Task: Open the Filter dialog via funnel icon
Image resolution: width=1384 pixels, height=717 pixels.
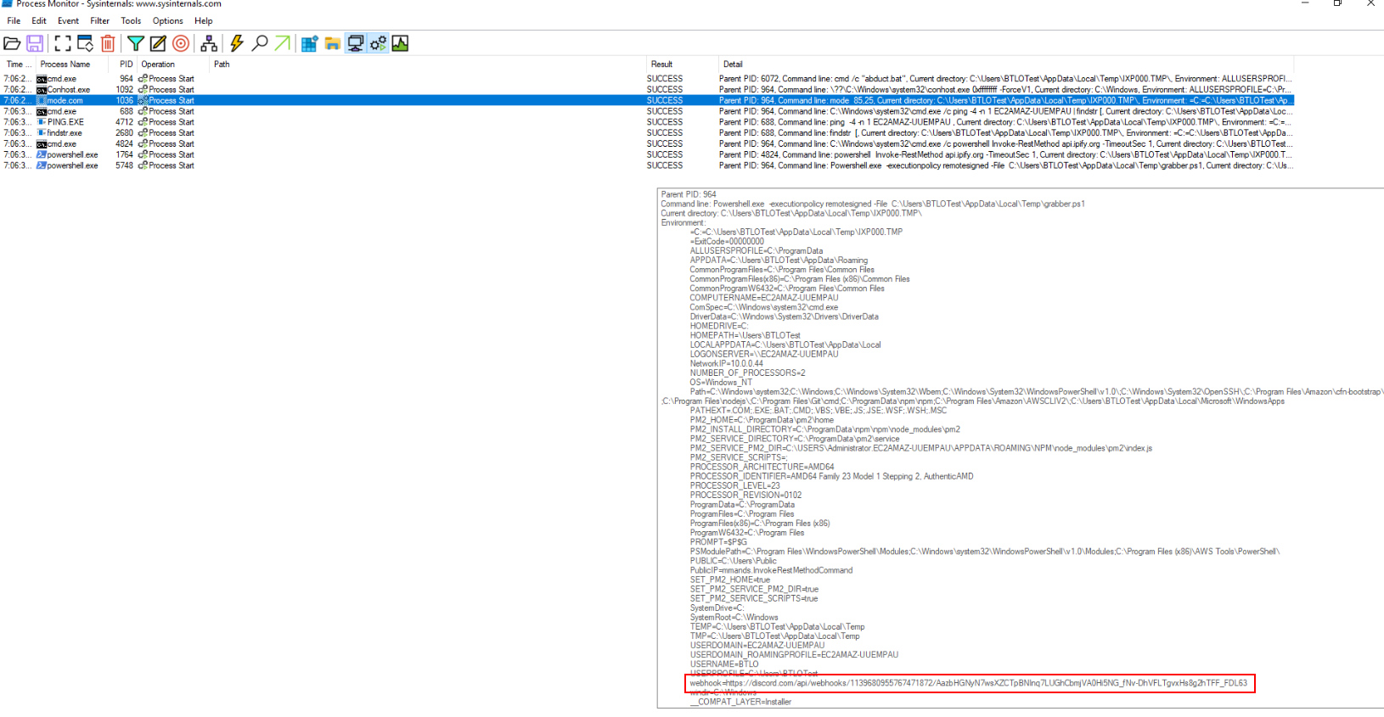Action: 136,43
